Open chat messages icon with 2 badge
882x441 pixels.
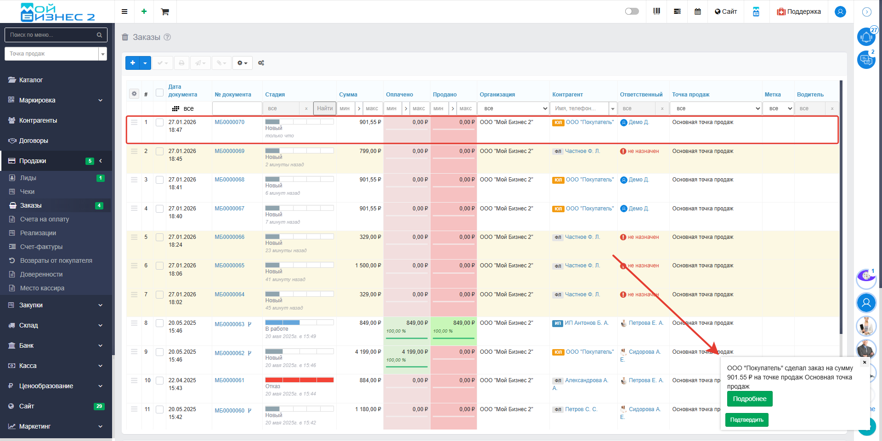pos(866,60)
